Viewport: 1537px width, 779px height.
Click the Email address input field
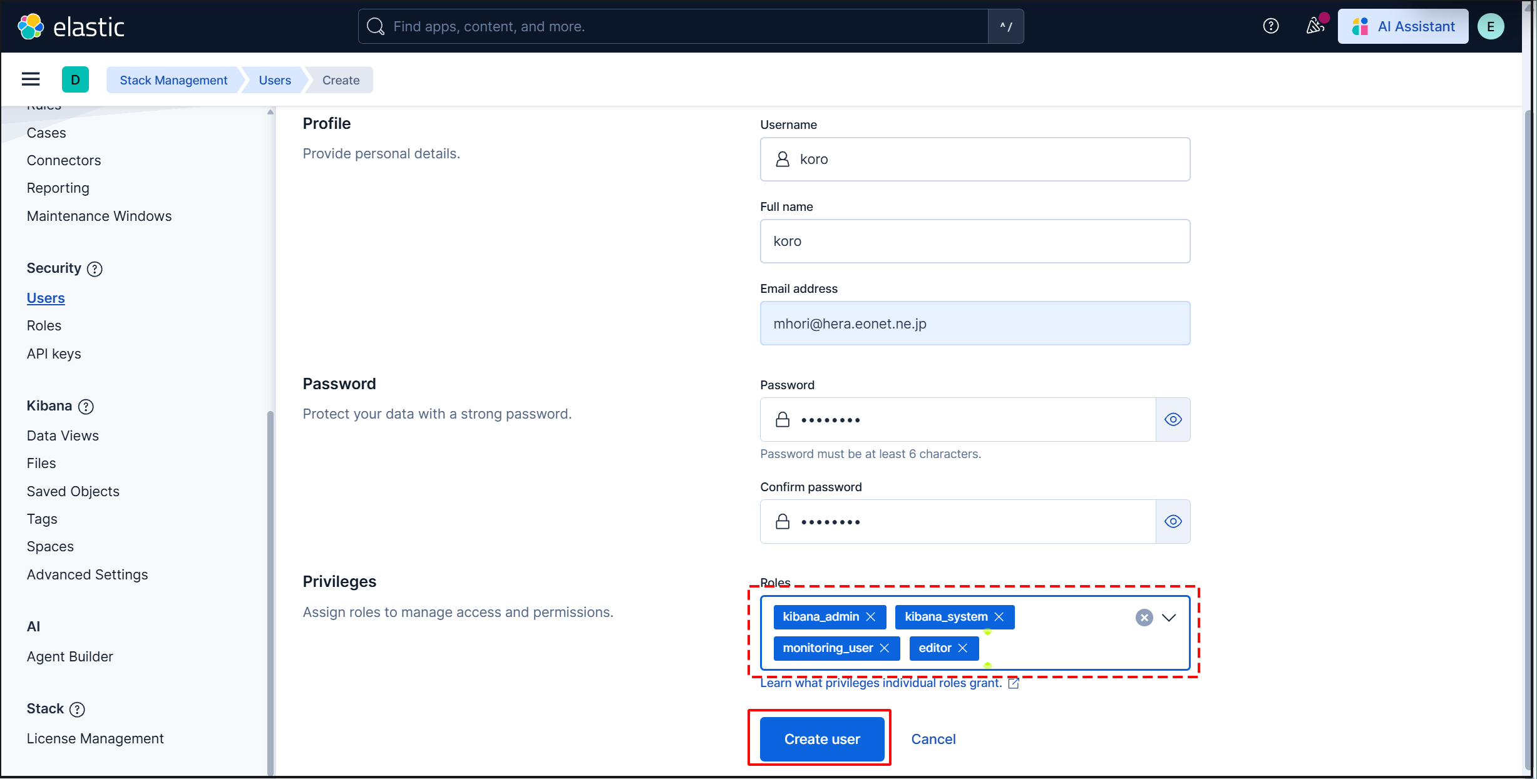pyautogui.click(x=974, y=323)
